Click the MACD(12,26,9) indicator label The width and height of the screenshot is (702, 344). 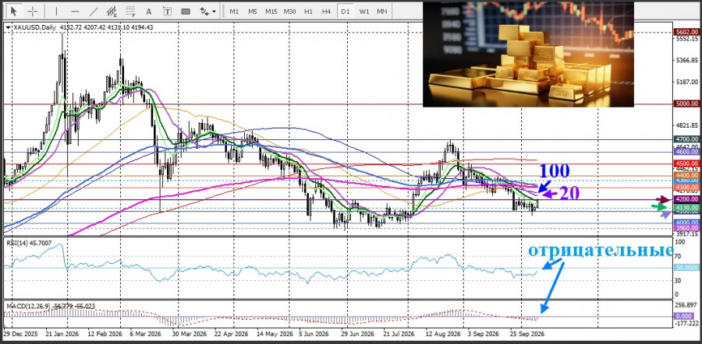(x=27, y=306)
